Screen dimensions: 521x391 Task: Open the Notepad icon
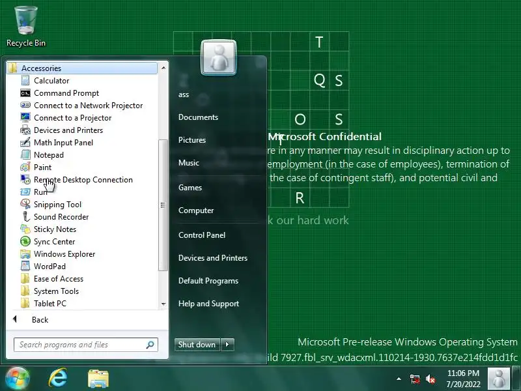point(25,154)
